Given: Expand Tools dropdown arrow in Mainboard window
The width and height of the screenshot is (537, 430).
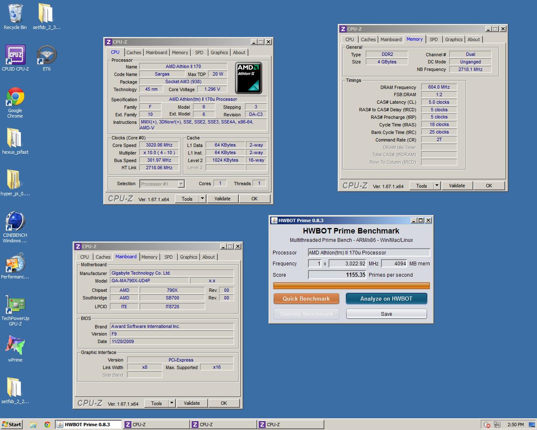Looking at the screenshot, I should (x=172, y=403).
